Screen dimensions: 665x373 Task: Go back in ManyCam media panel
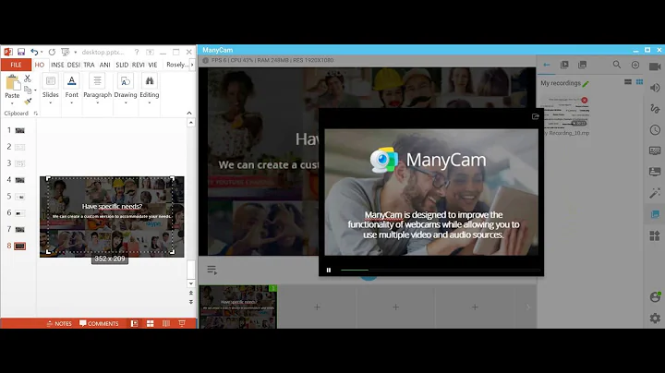click(x=547, y=65)
